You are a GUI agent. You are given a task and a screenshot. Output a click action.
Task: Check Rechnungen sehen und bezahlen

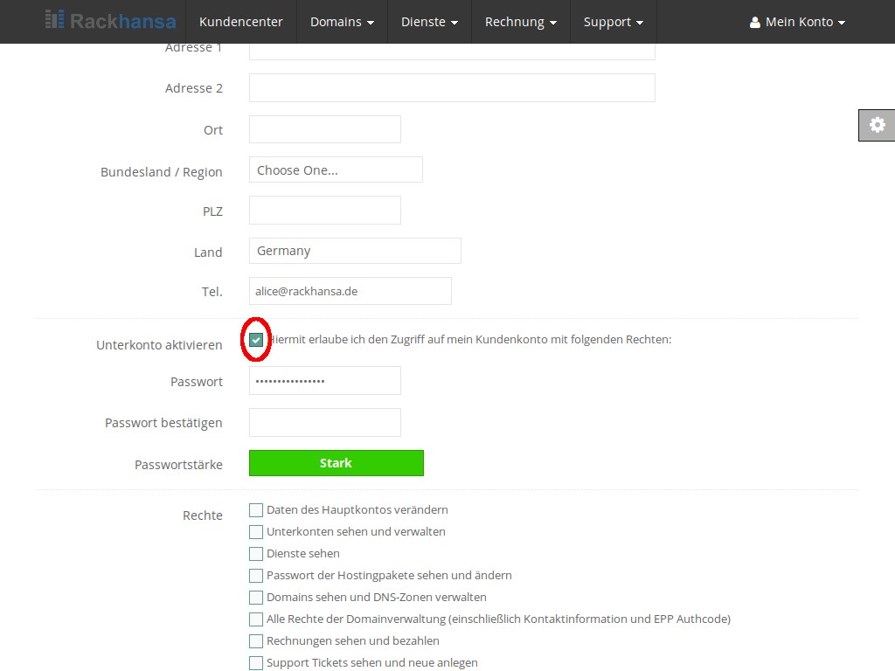click(x=256, y=641)
